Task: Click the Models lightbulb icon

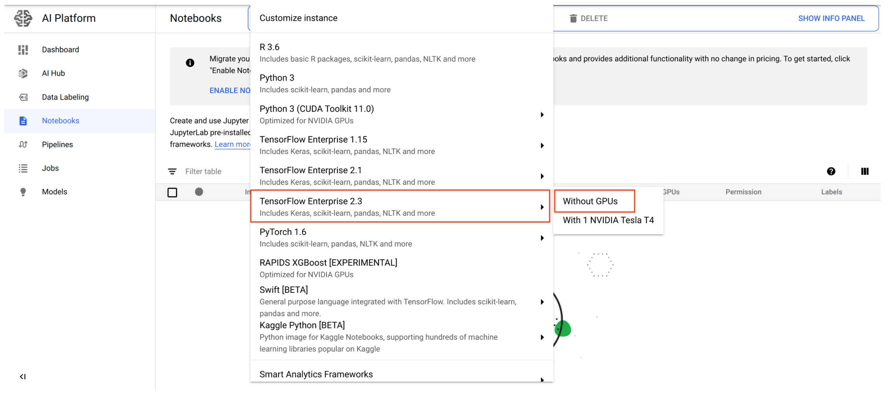Action: click(23, 192)
